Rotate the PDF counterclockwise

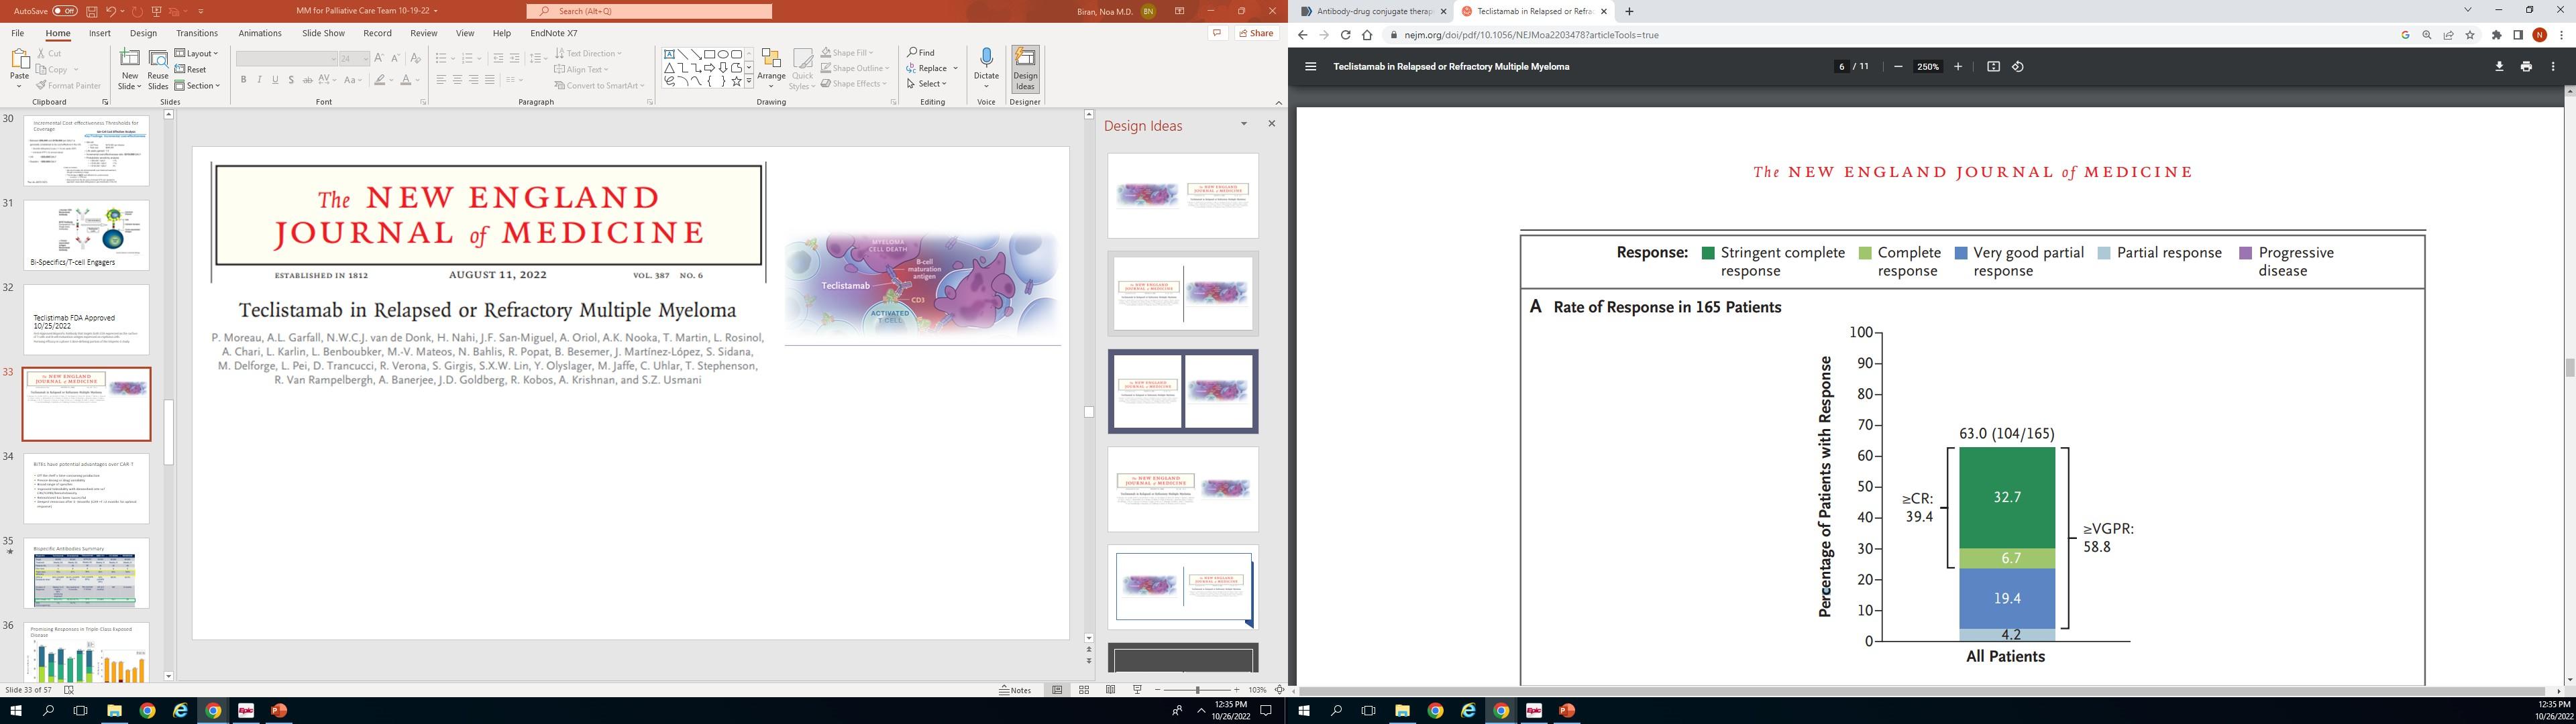(x=2018, y=67)
